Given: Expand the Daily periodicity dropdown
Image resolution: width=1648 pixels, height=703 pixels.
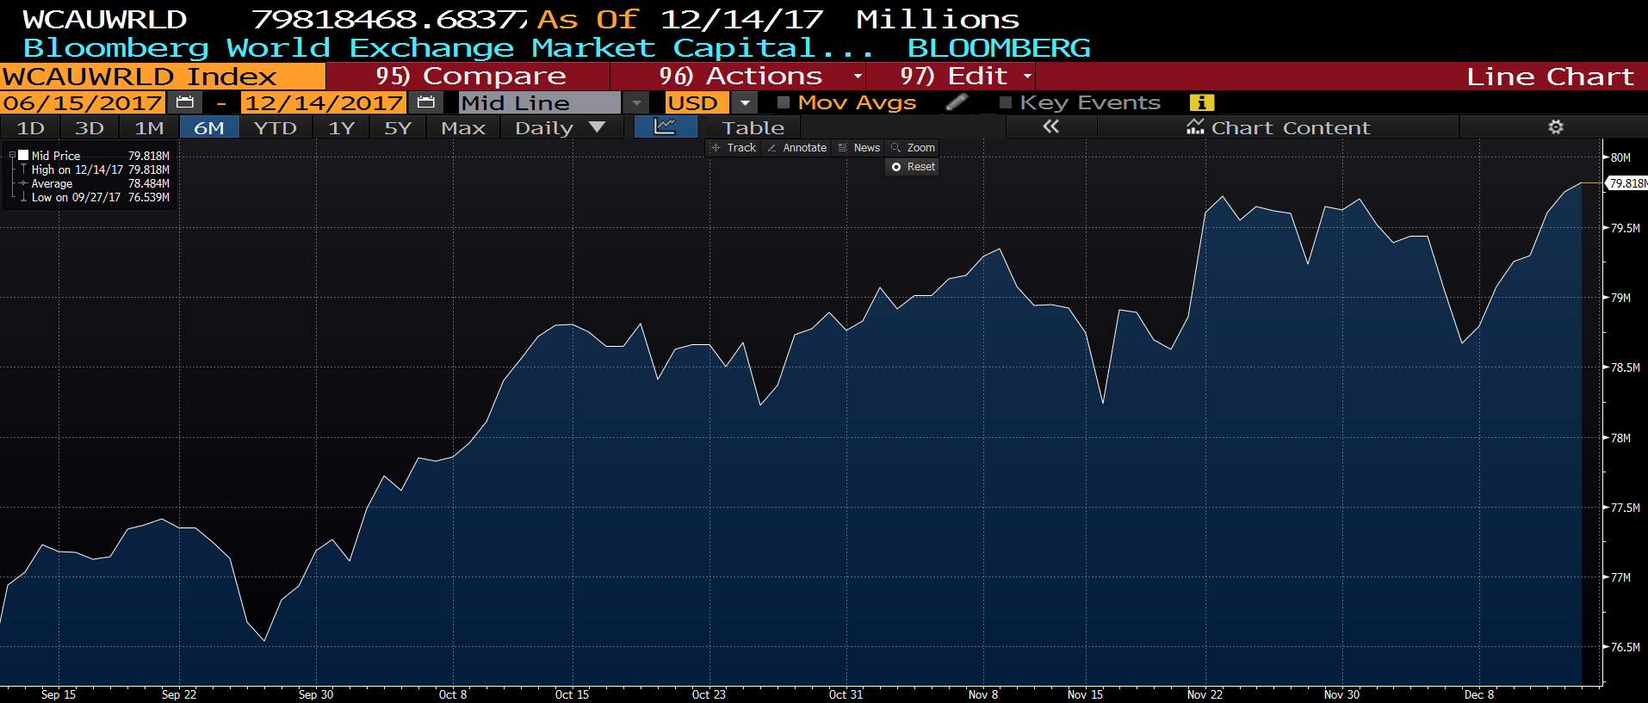Looking at the screenshot, I should pos(597,127).
